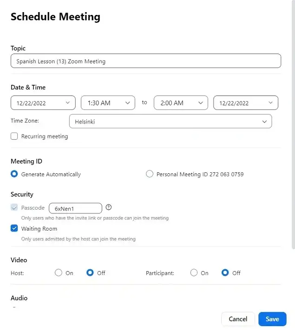Open the start date 12/22/2022 dropdown

click(43, 103)
